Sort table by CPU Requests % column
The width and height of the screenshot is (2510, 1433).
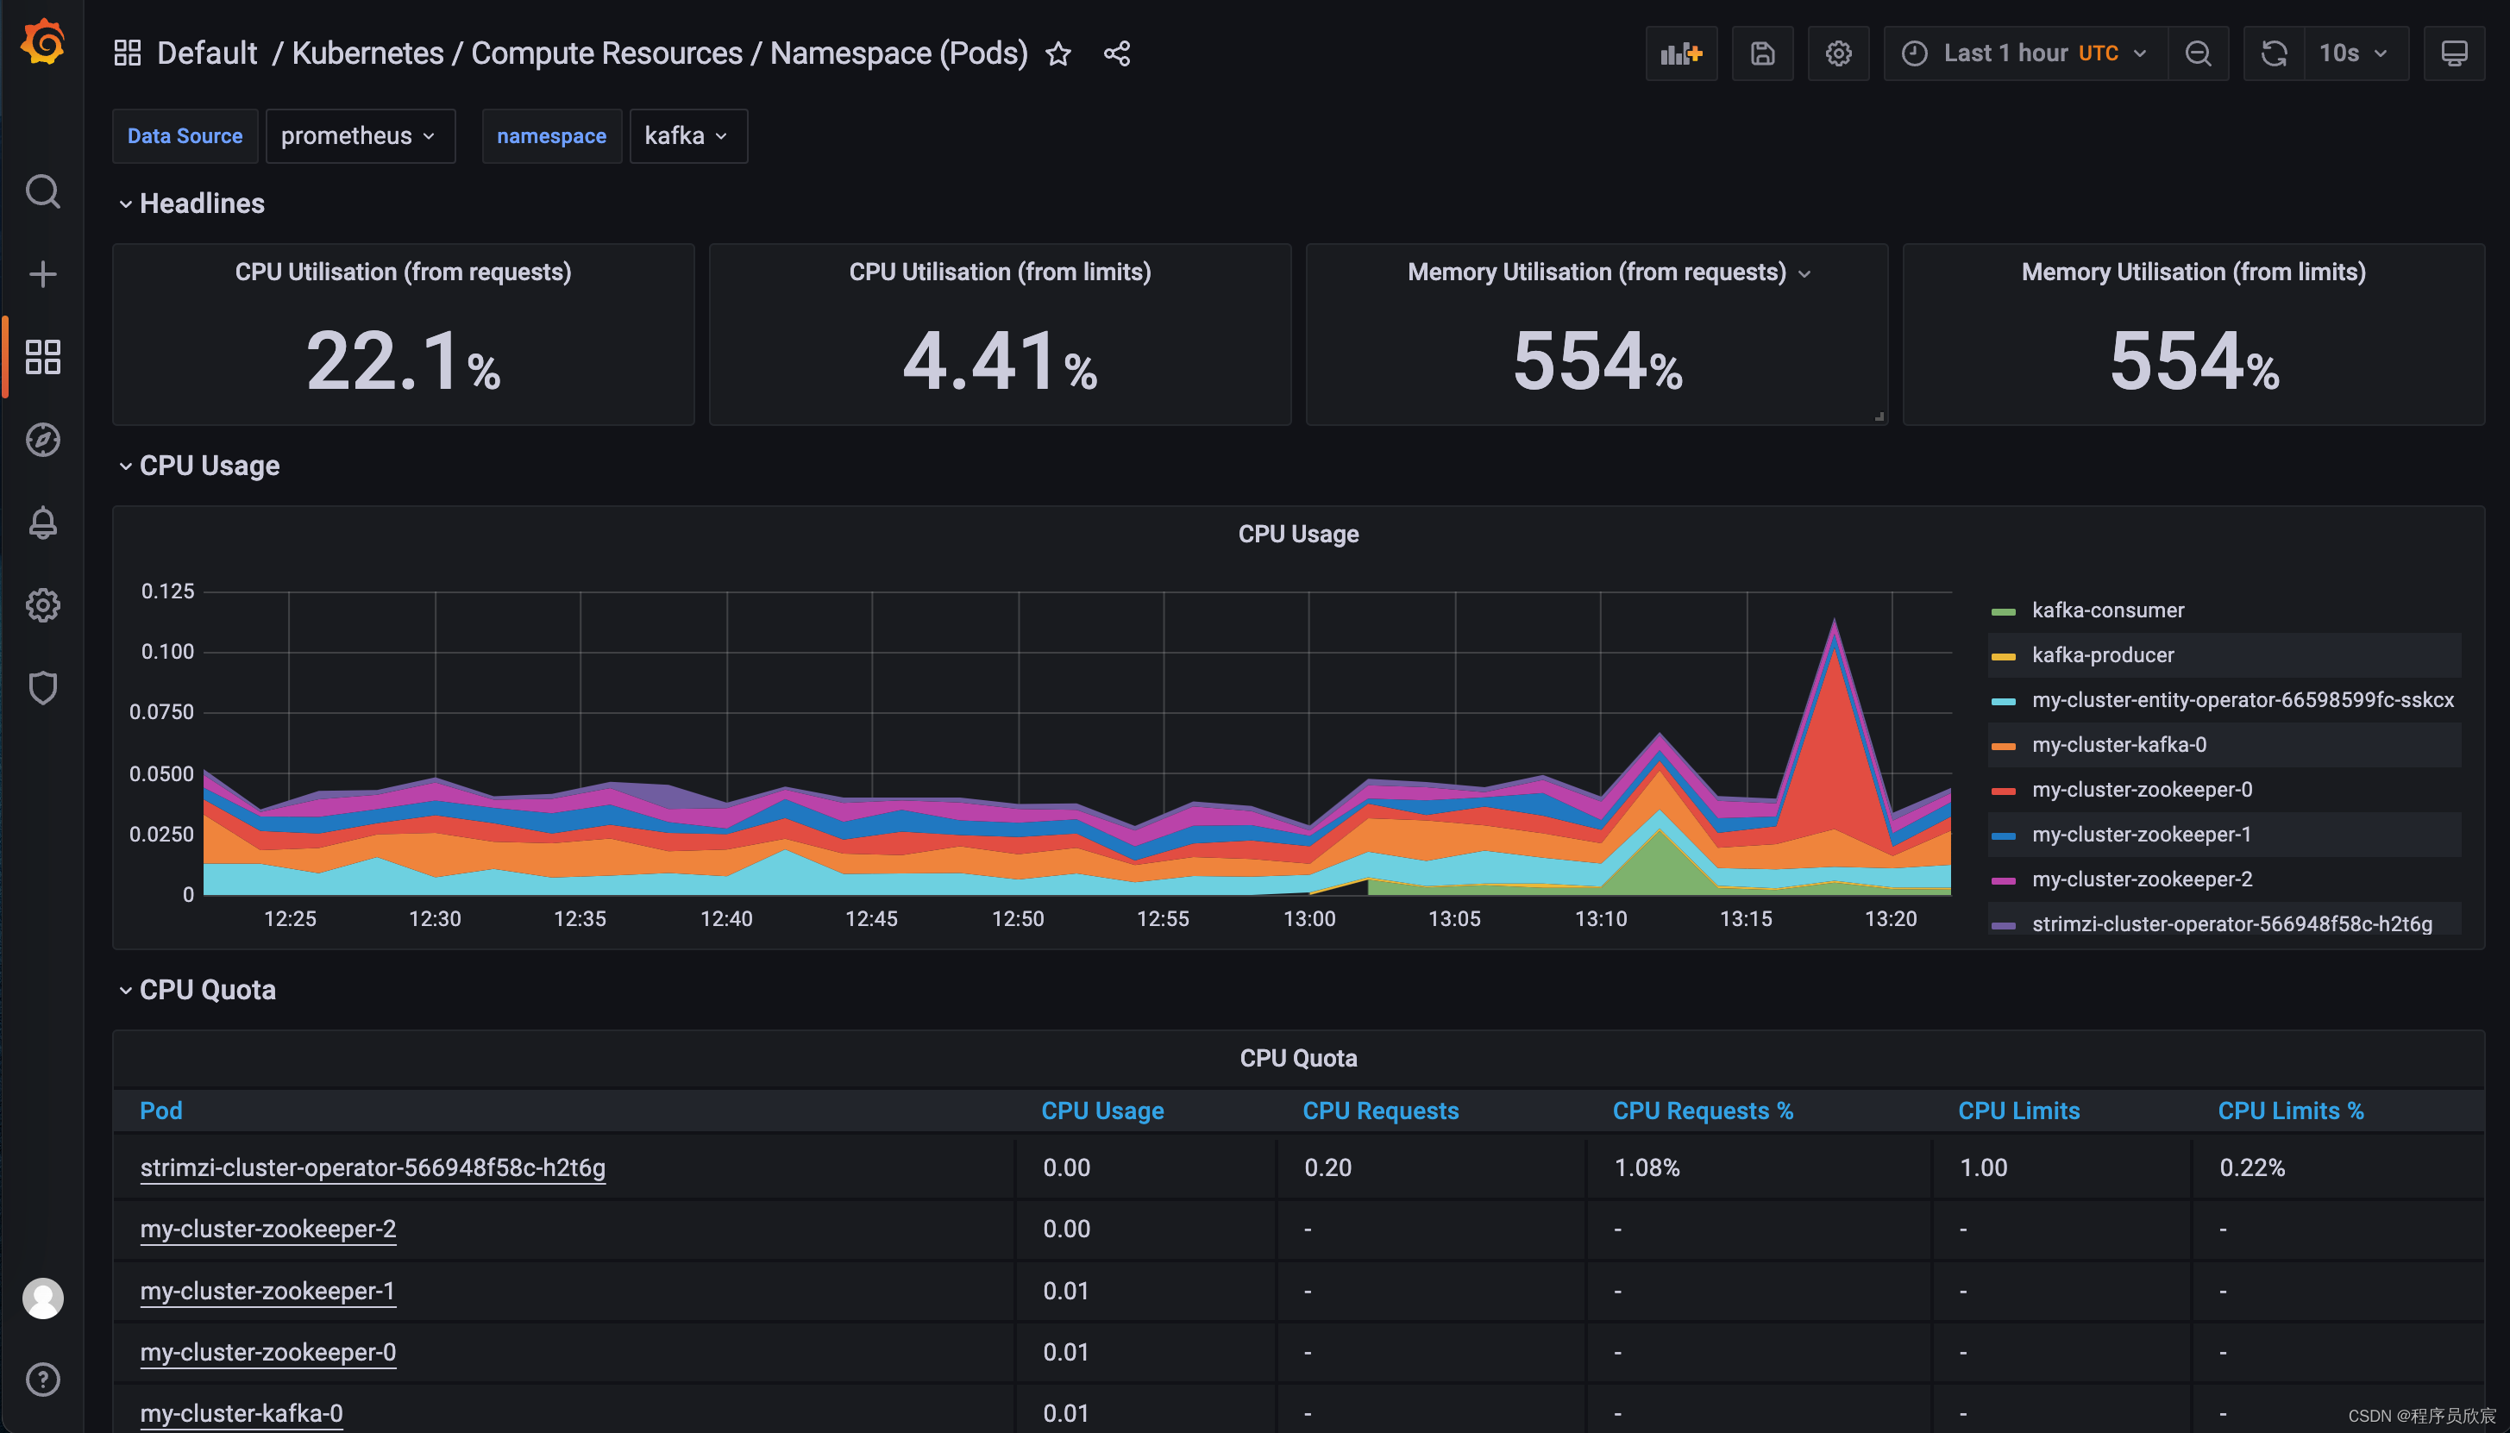coord(1702,1111)
